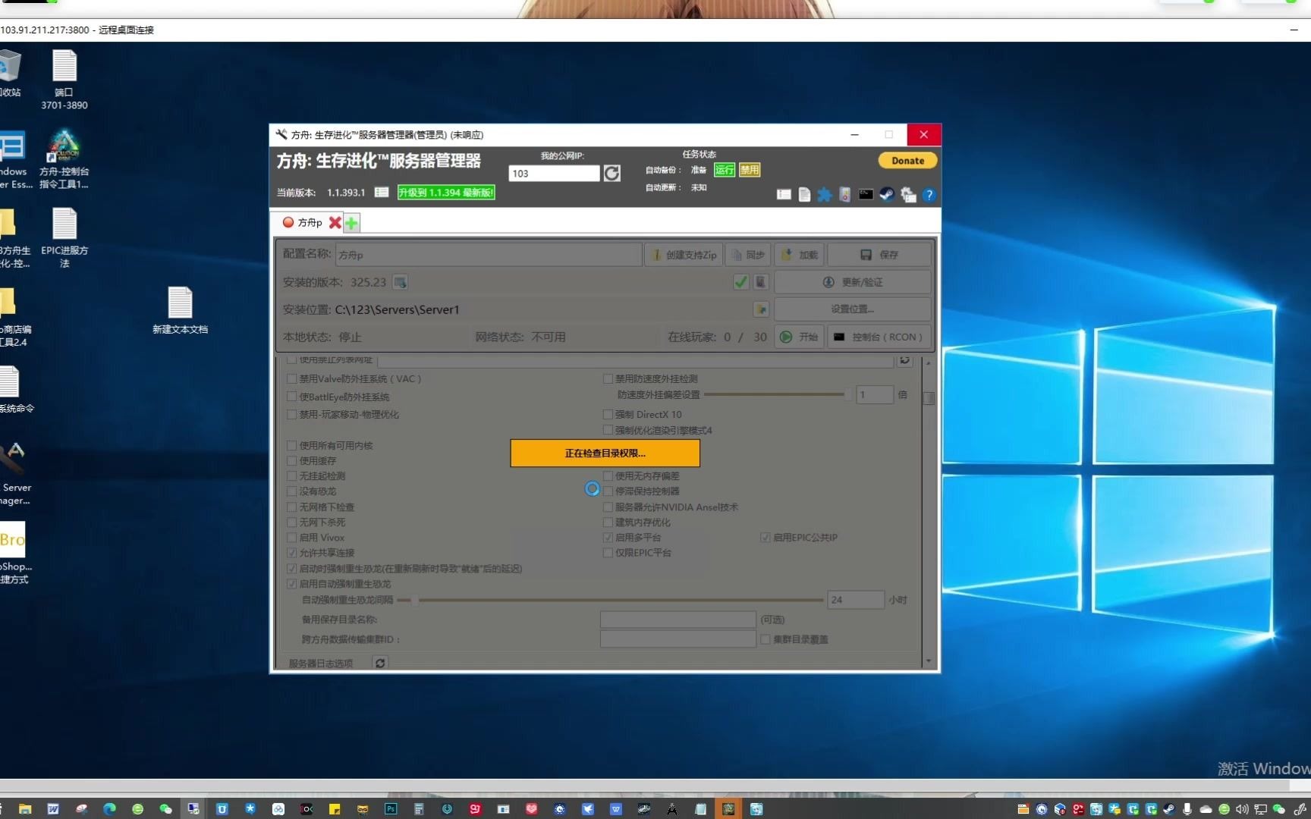
Task: Toggle 集群目录覆盖 checkbox
Action: click(x=766, y=639)
